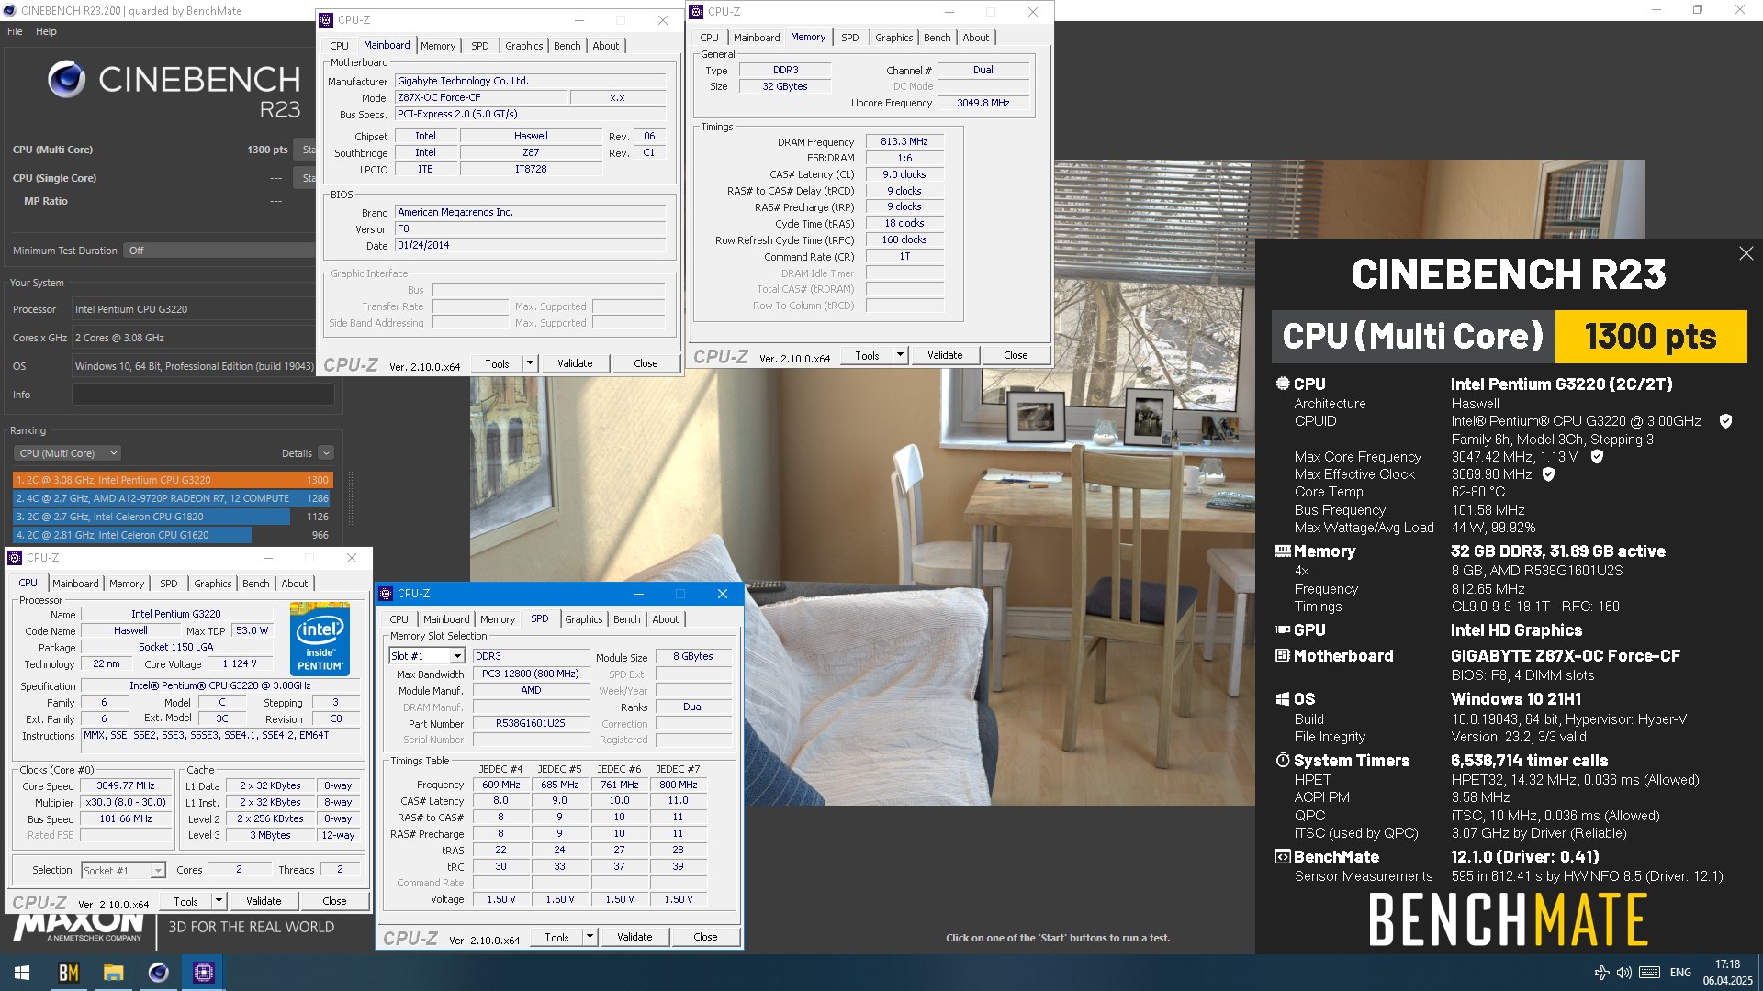Switch to Bench tab in CPU-Z SPD window

click(x=627, y=619)
